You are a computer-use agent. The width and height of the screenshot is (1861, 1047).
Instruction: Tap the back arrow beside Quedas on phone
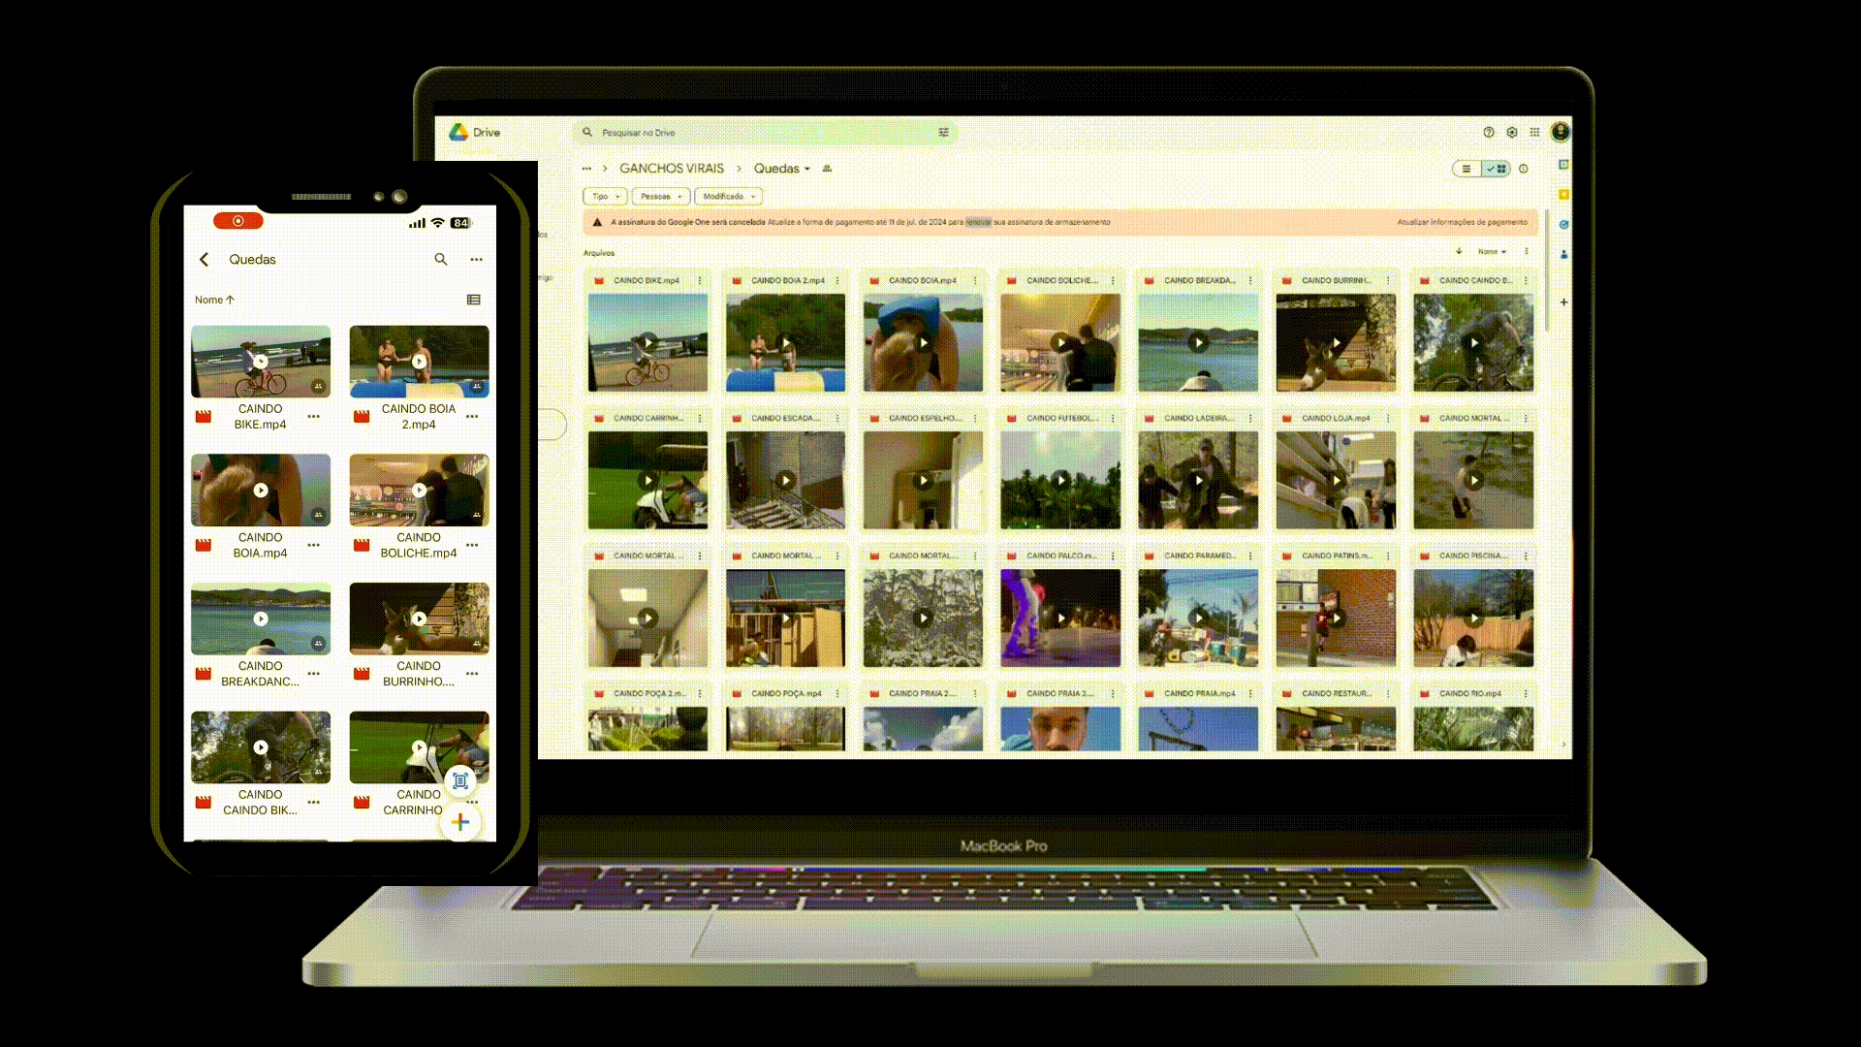(x=205, y=260)
